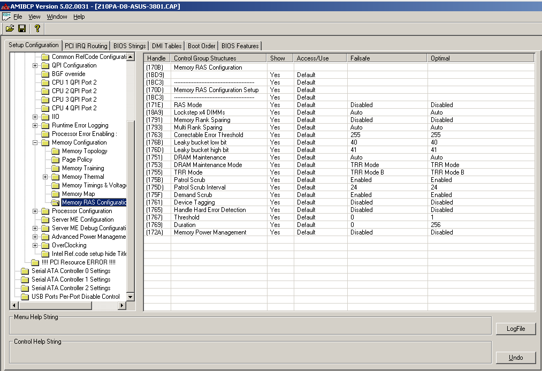This screenshot has width=542, height=371.
Task: Select the OverClocking folder icon
Action: pos(45,245)
